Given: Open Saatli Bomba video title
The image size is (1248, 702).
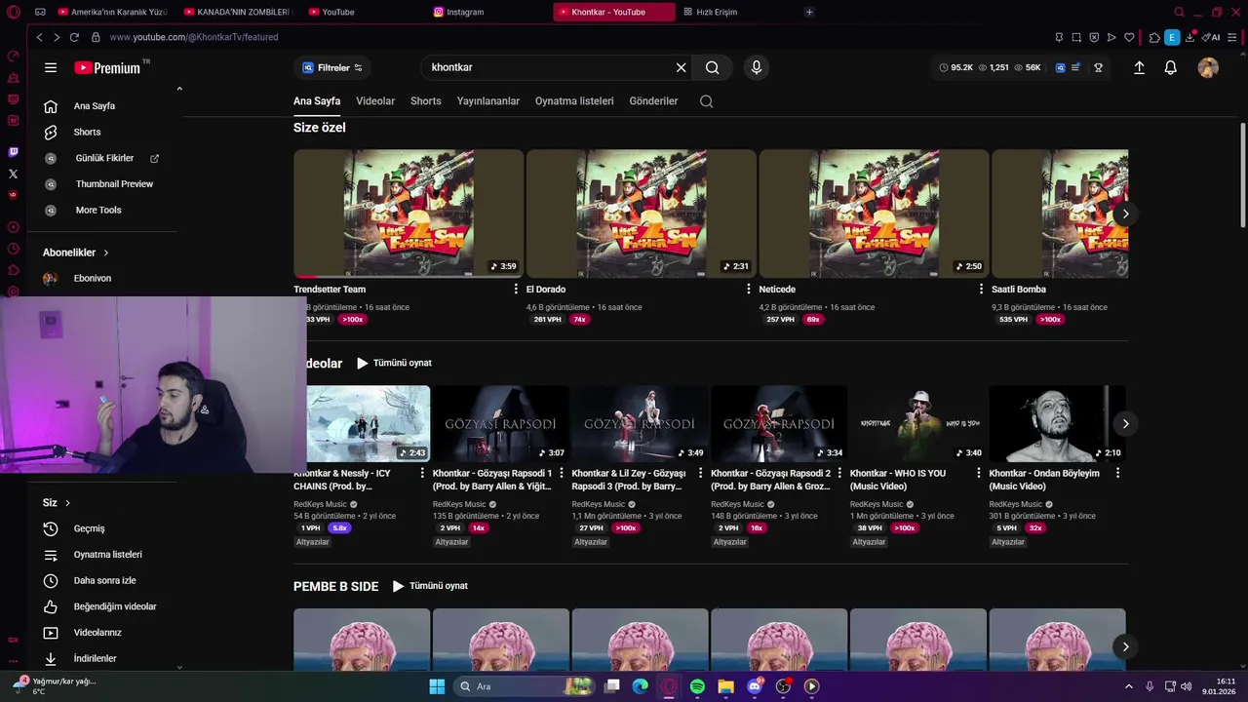Looking at the screenshot, I should [1019, 290].
